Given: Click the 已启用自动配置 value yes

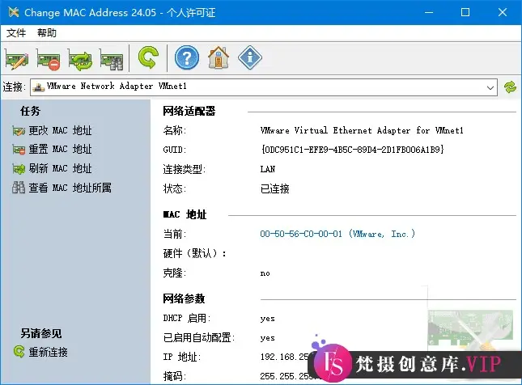Looking at the screenshot, I should tap(267, 338).
